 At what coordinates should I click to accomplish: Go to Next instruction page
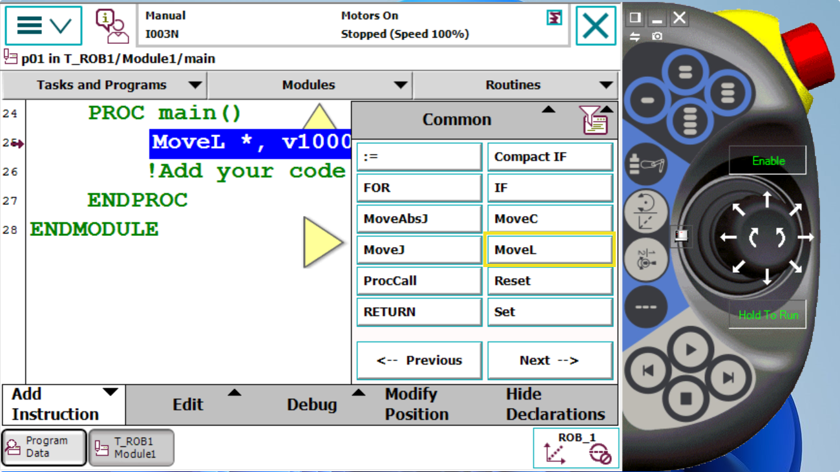tap(549, 360)
